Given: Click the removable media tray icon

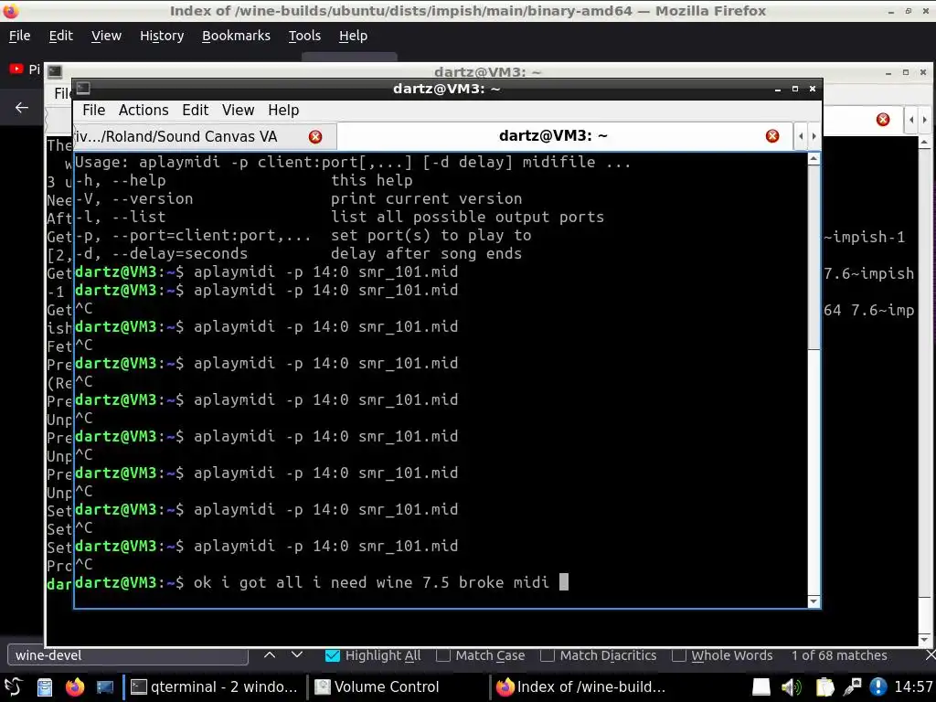Looking at the screenshot, I should [760, 687].
